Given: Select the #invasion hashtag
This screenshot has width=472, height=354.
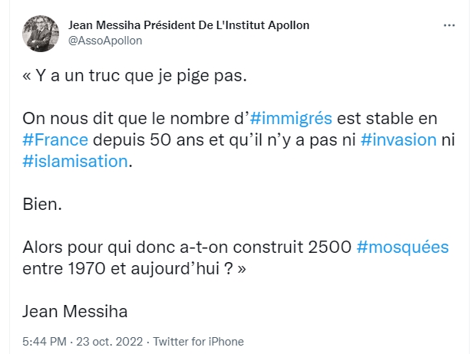Looking at the screenshot, I should [x=398, y=140].
